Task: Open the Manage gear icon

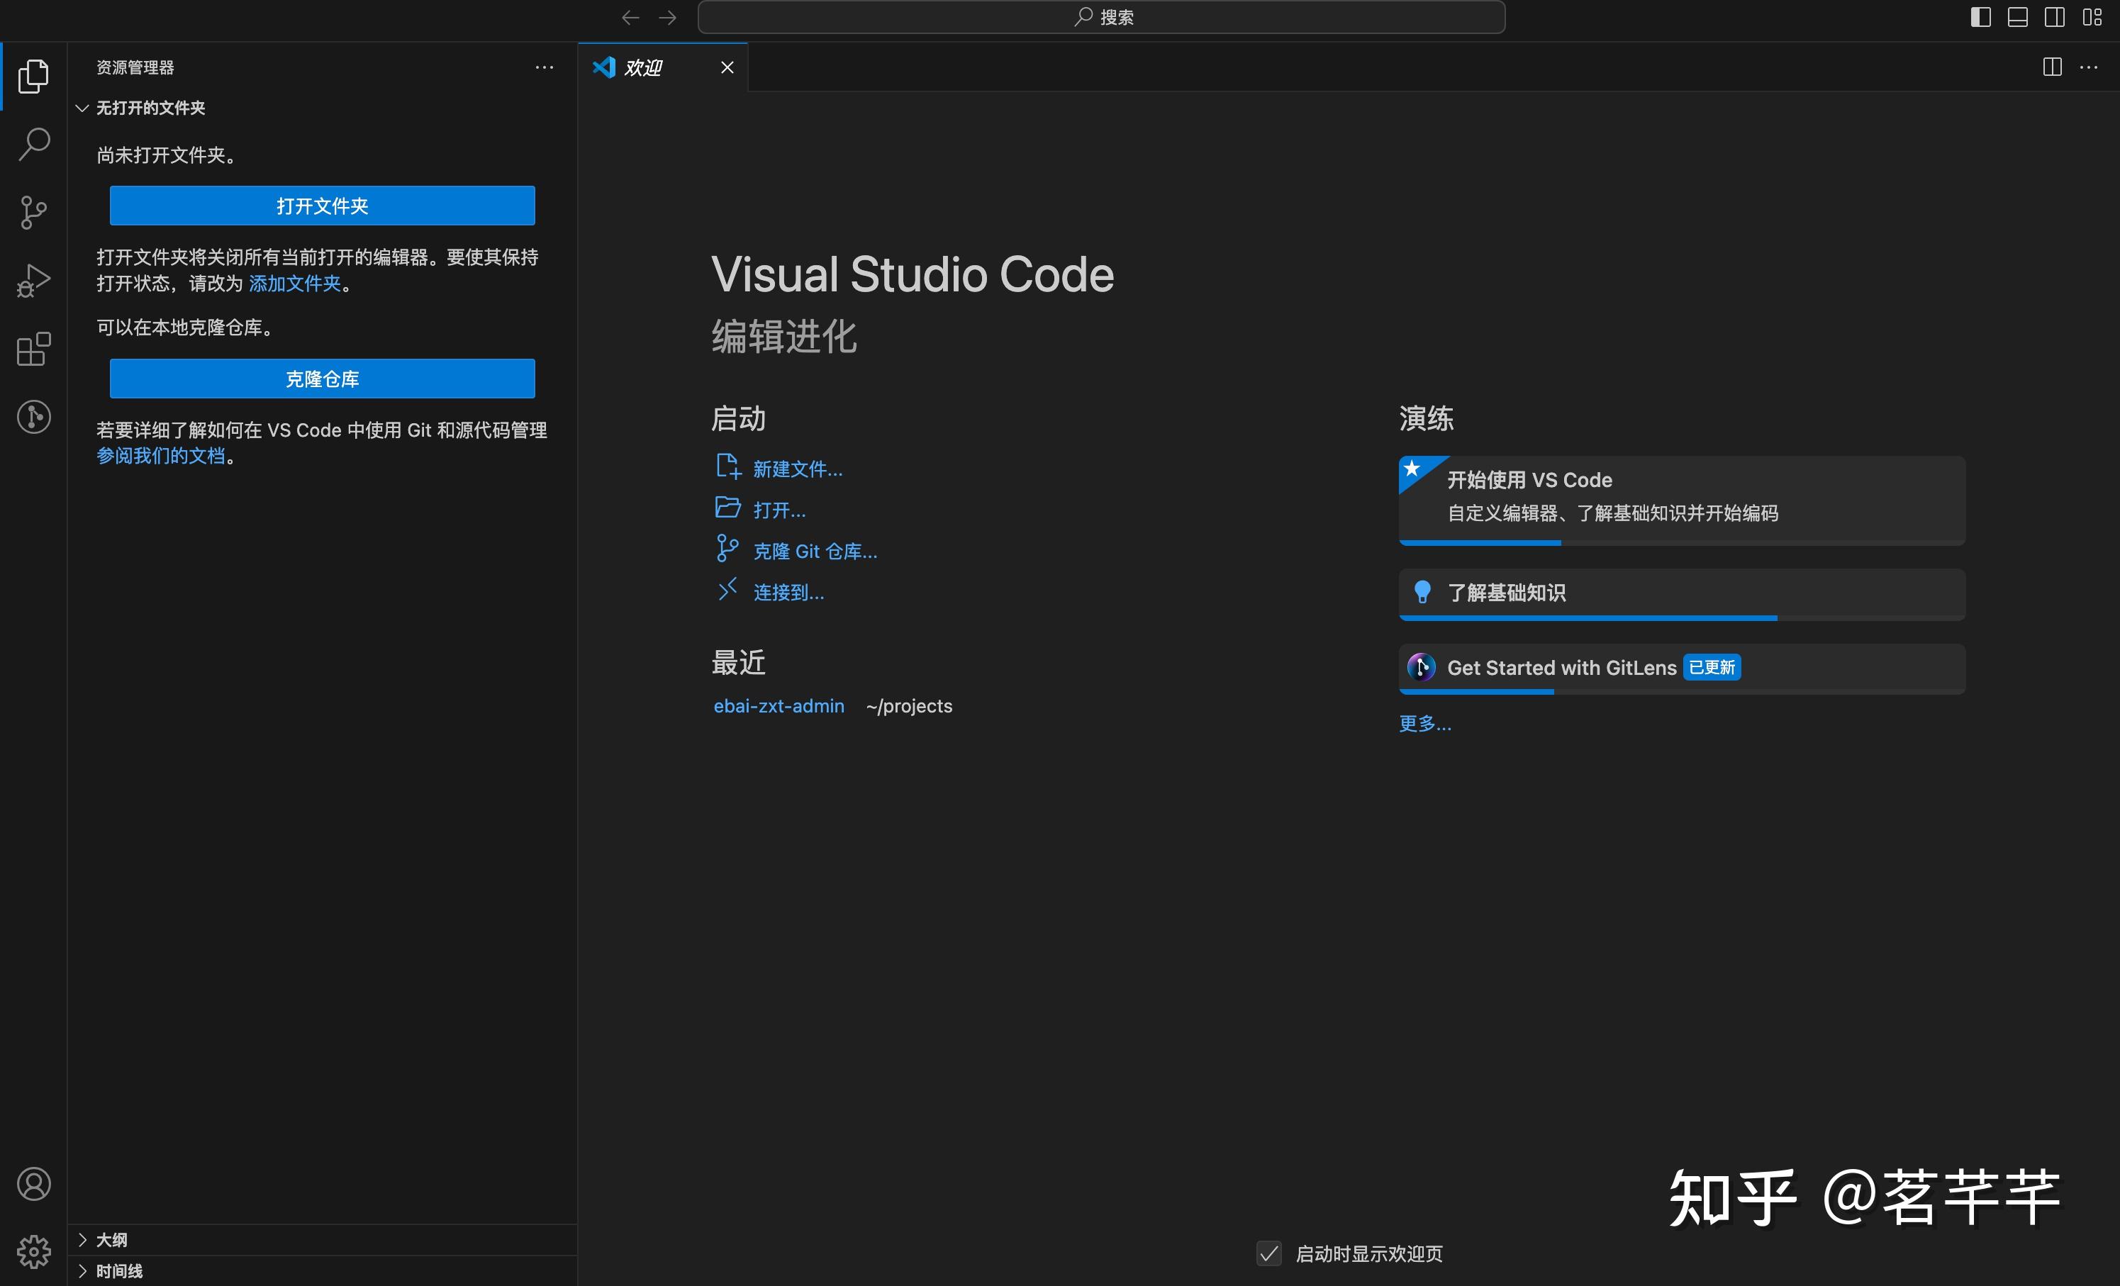Action: [x=33, y=1251]
